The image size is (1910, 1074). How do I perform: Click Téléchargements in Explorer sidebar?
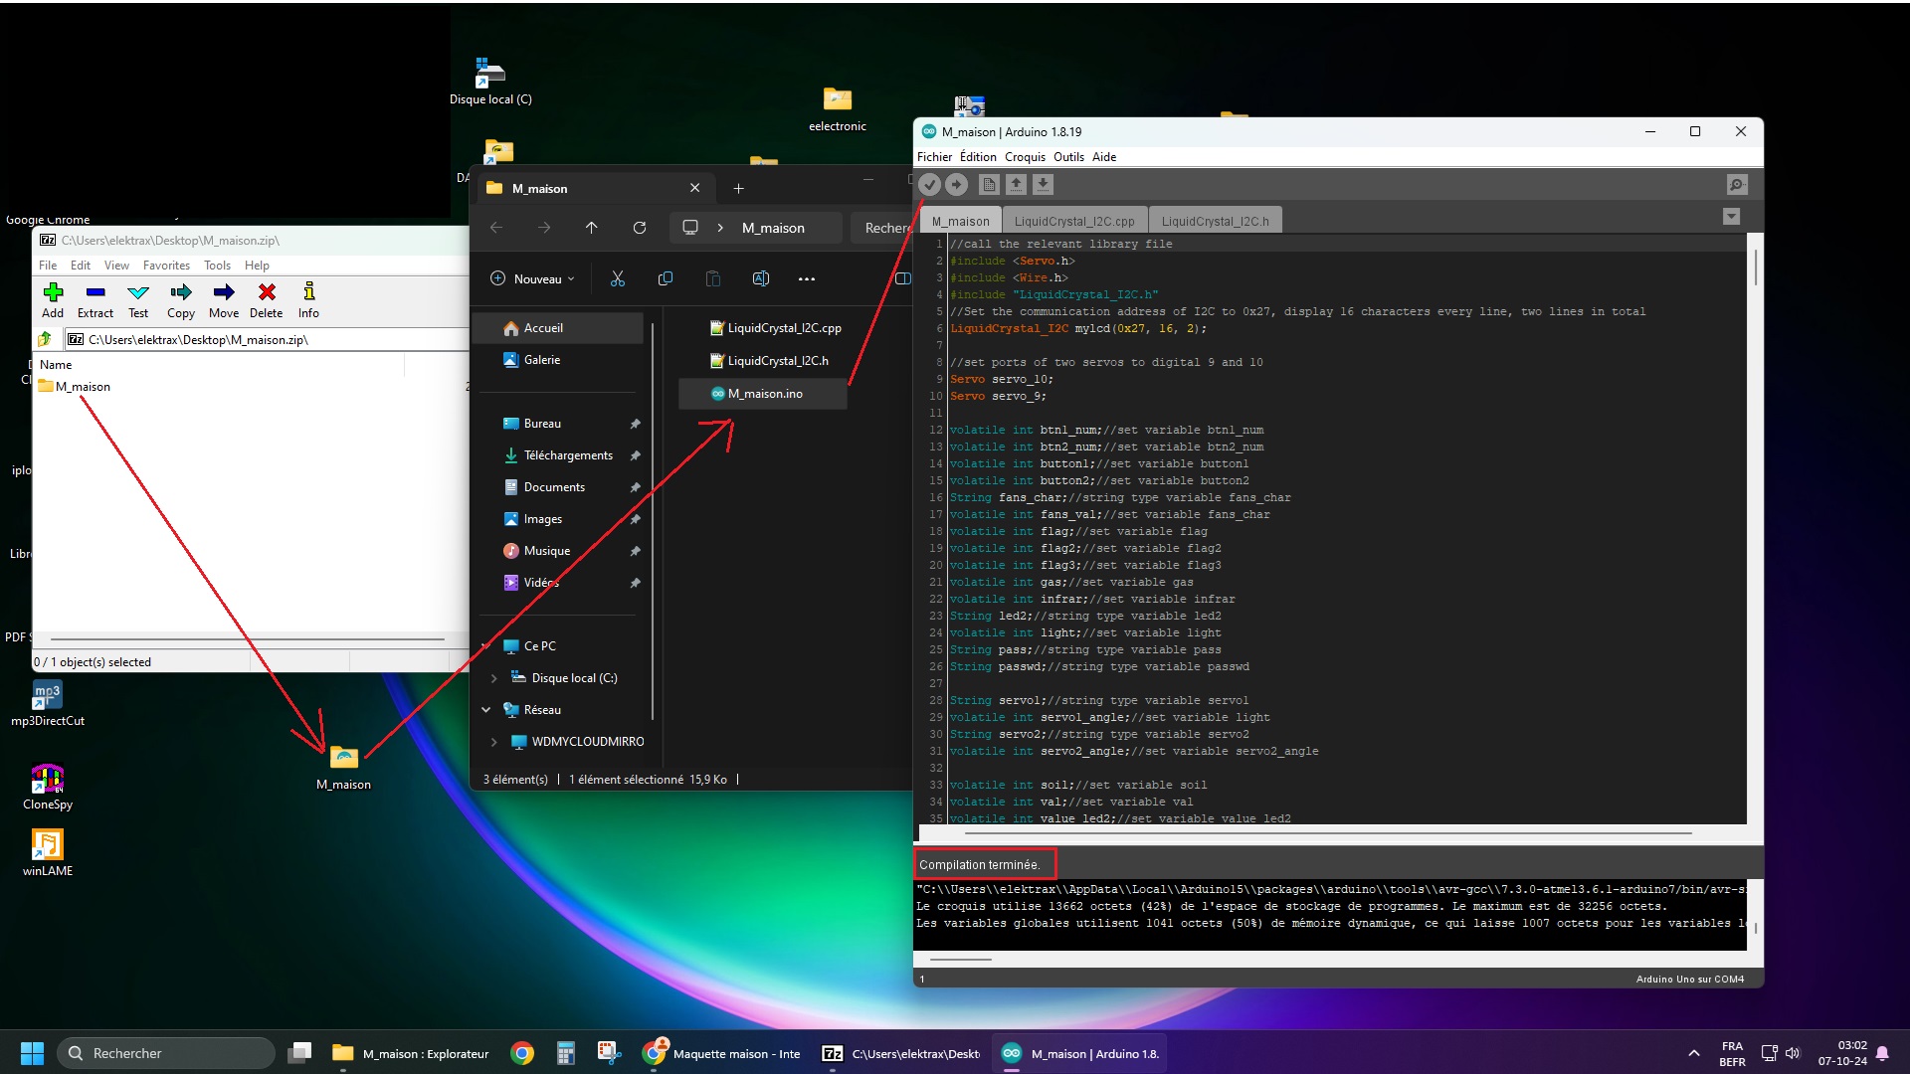567,455
